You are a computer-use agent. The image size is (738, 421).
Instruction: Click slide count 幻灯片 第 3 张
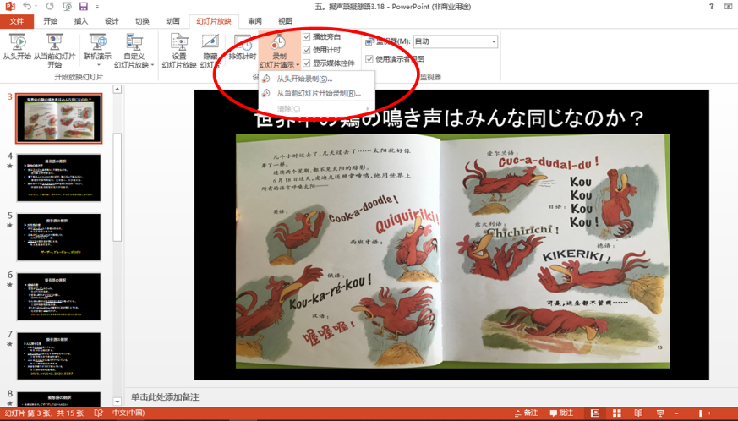tap(43, 413)
